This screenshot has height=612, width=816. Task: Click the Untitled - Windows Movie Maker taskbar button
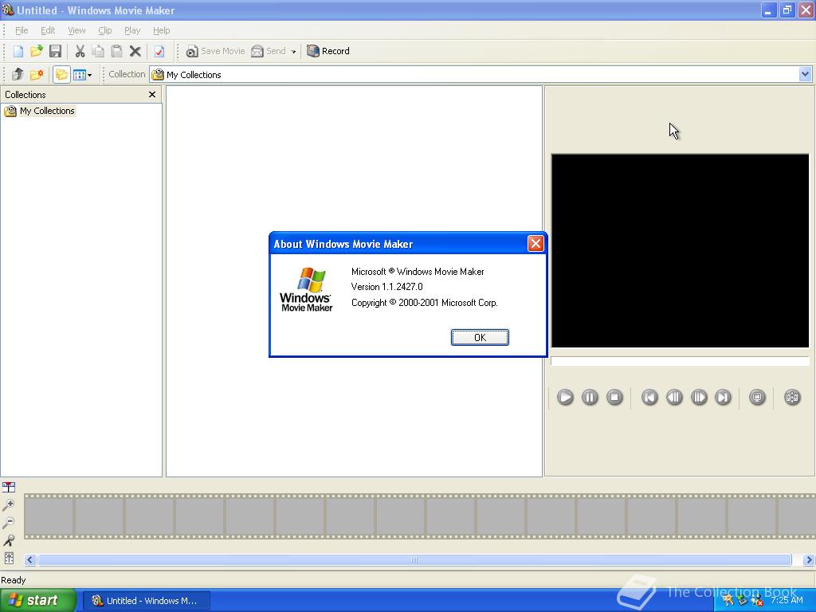point(147,601)
